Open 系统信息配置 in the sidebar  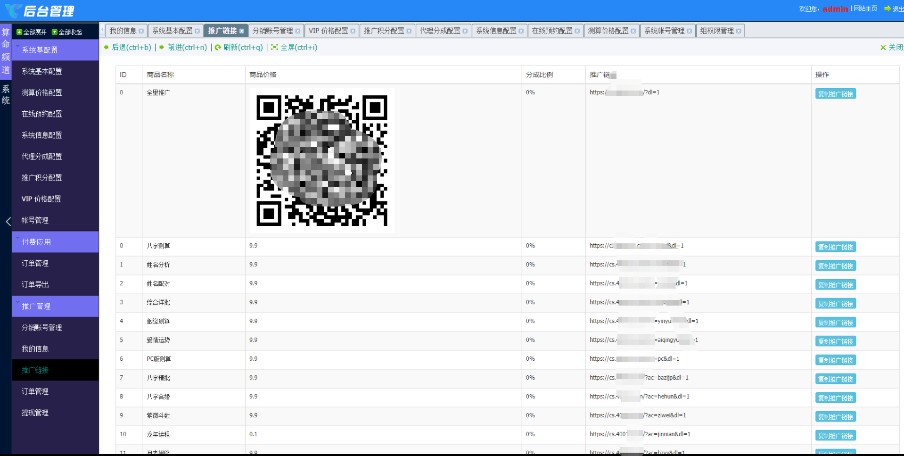[55, 135]
